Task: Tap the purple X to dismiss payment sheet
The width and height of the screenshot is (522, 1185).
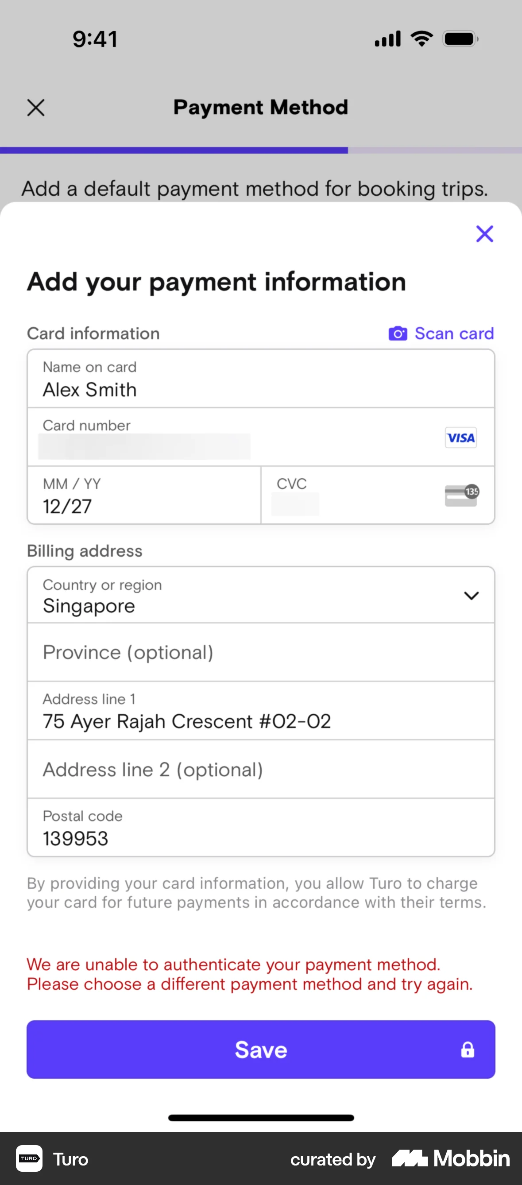Action: [484, 234]
